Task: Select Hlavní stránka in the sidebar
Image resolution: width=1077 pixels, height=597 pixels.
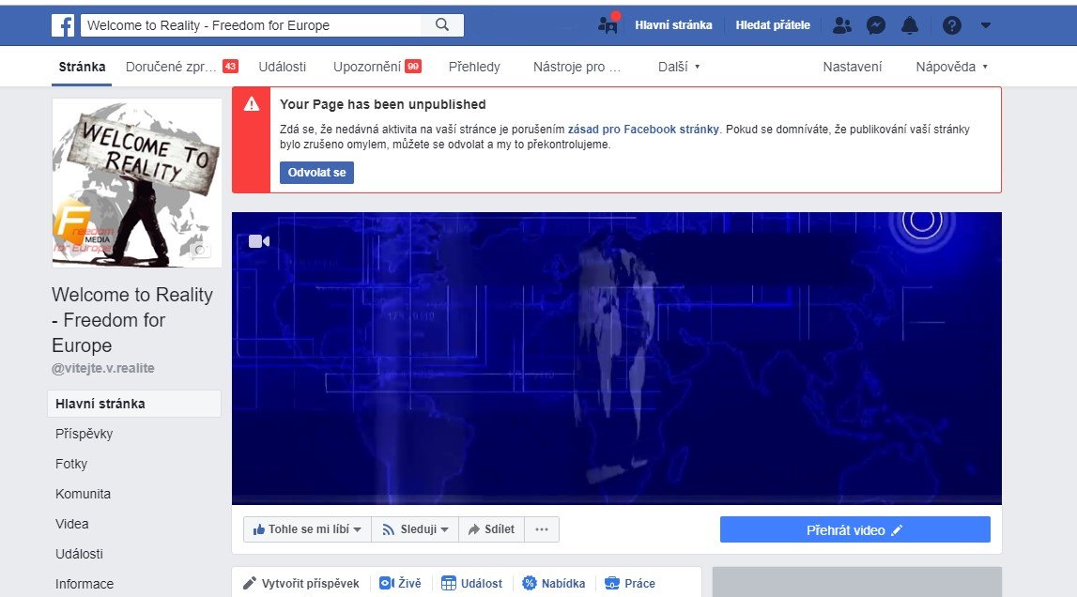Action: [134, 404]
